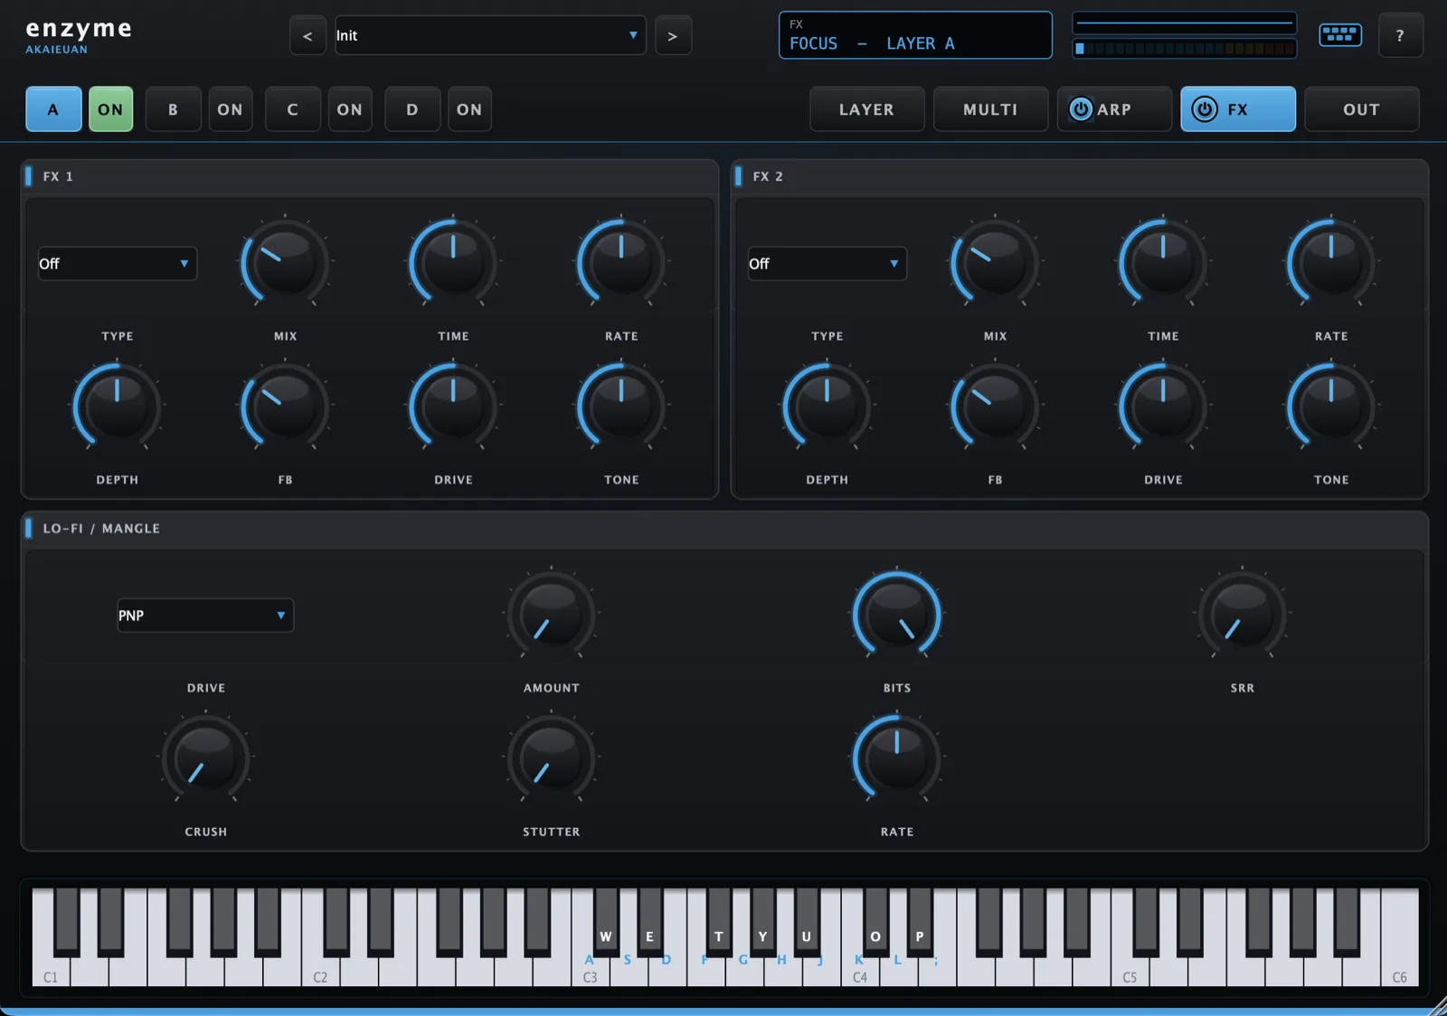This screenshot has width=1447, height=1016.
Task: Click the FX 1 panel indicator
Action: [28, 176]
